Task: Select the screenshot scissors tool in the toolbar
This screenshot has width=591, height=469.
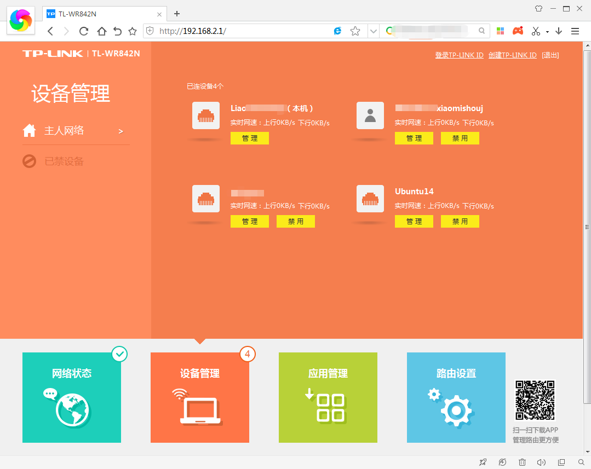Action: [x=536, y=31]
